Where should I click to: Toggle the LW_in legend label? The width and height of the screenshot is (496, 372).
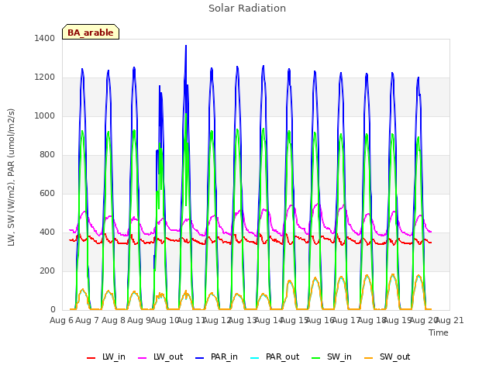point(114,357)
